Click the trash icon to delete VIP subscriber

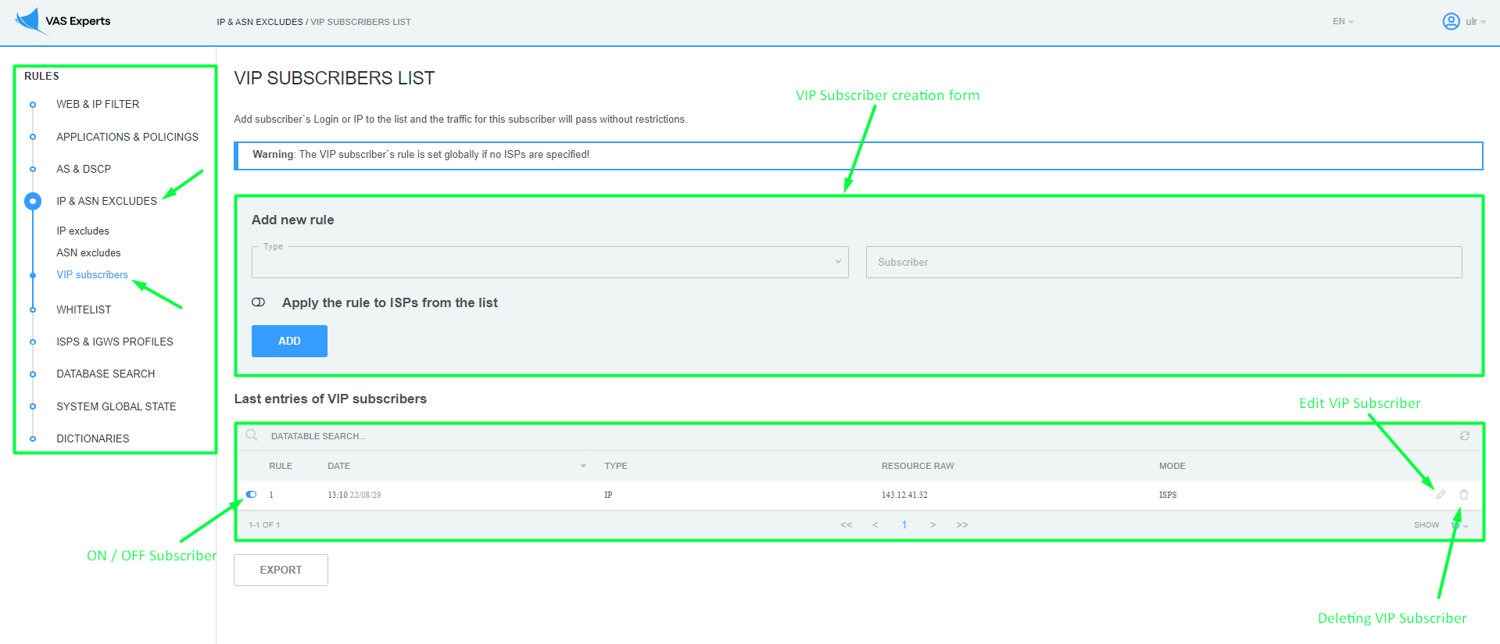pos(1464,495)
